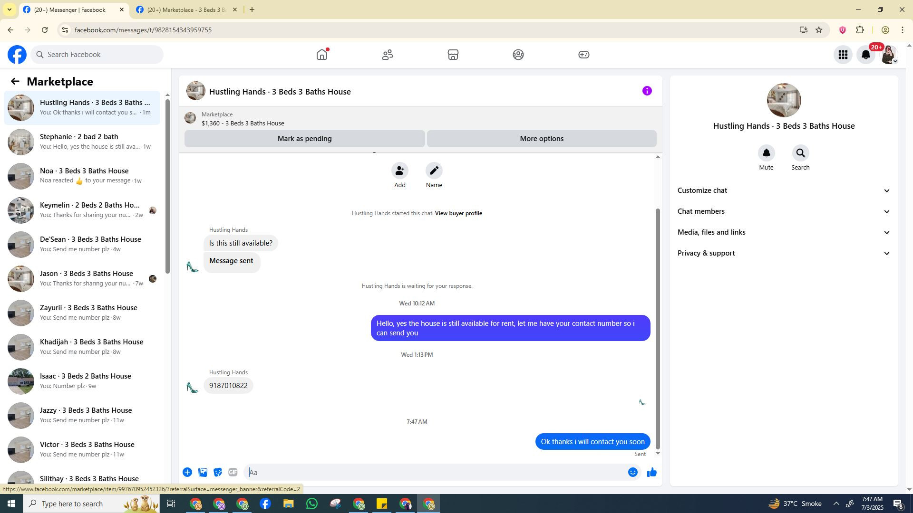The width and height of the screenshot is (913, 513).
Task: Open more actions plus icon
Action: click(187, 472)
